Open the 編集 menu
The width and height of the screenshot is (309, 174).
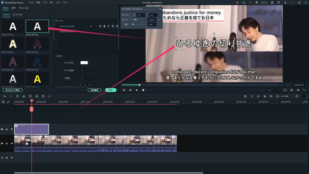tap(38, 3)
